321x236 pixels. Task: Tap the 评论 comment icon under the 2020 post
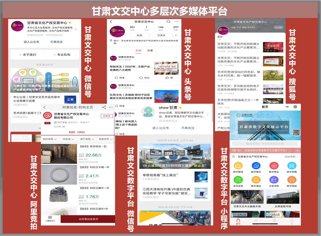click(x=141, y=78)
